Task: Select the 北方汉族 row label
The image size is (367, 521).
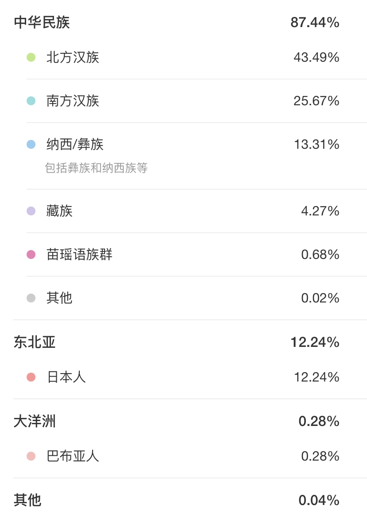Action: tap(73, 57)
